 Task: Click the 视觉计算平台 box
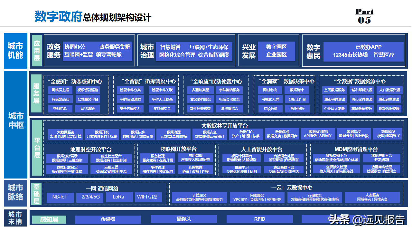click(241, 158)
